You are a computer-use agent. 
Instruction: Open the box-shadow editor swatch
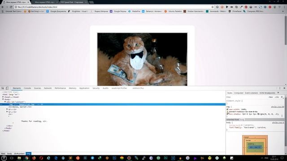point(243,114)
